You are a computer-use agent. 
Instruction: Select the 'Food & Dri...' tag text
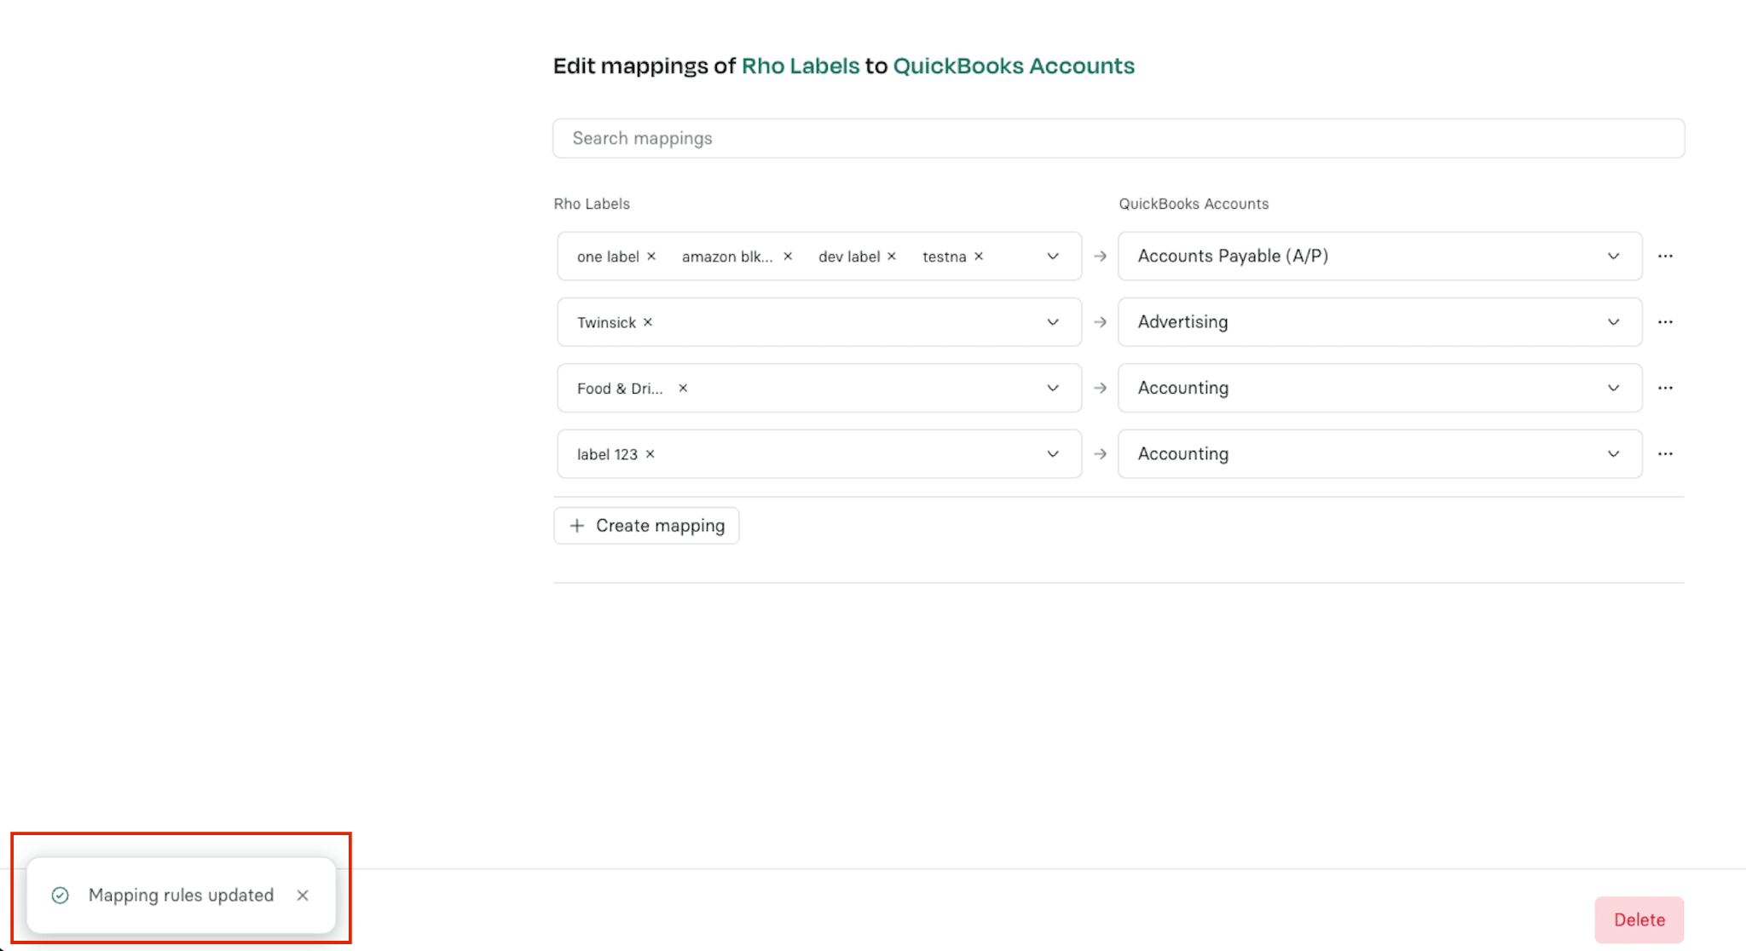[x=620, y=389]
